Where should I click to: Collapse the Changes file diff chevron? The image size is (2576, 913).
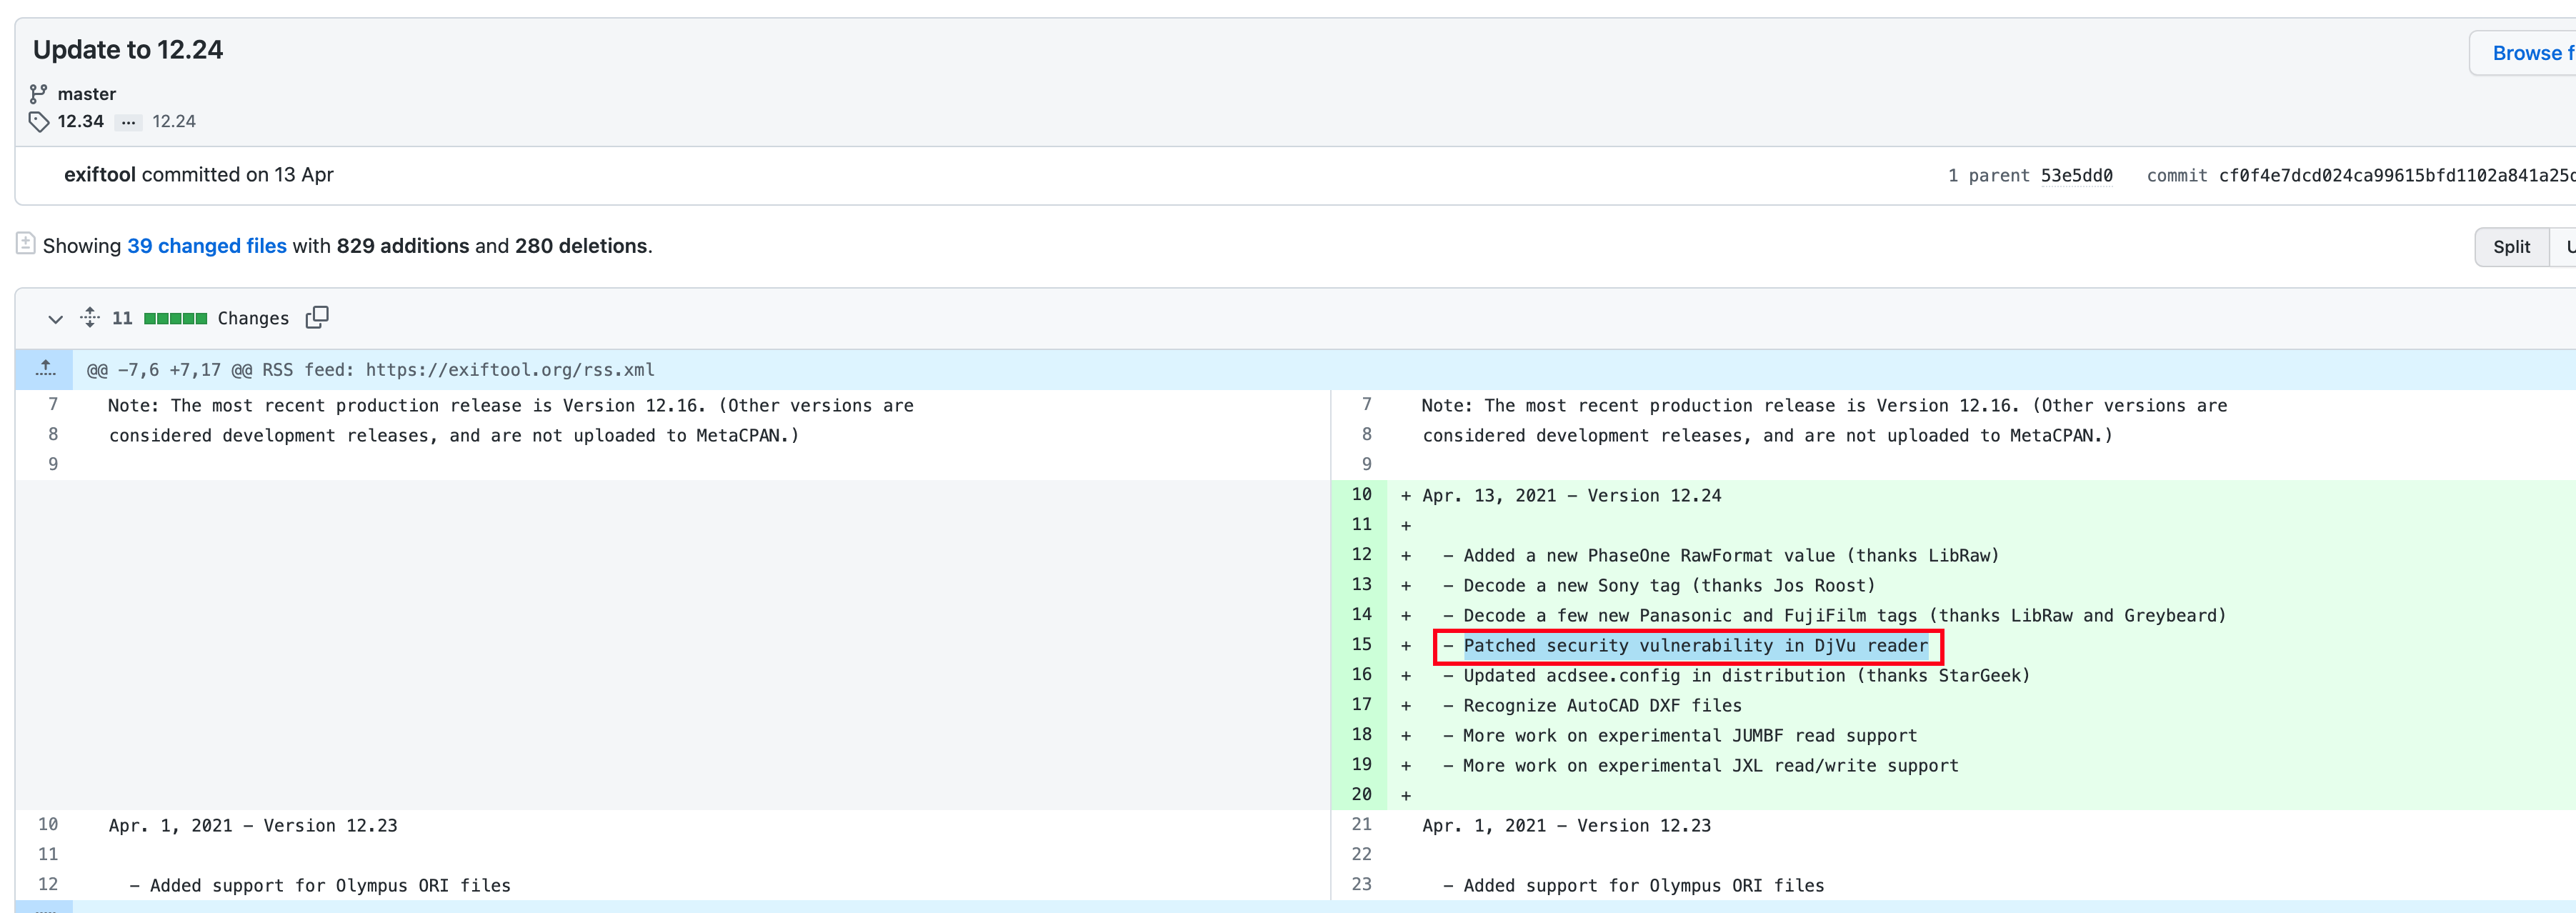coord(55,319)
